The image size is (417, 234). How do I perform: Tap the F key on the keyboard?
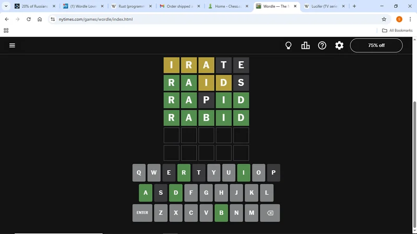point(191,192)
